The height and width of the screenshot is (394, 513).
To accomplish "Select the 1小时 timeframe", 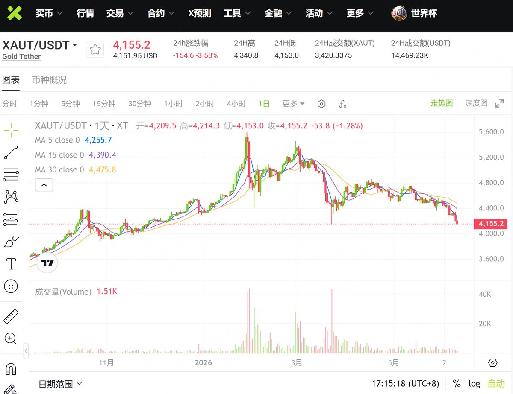I will pyautogui.click(x=173, y=104).
